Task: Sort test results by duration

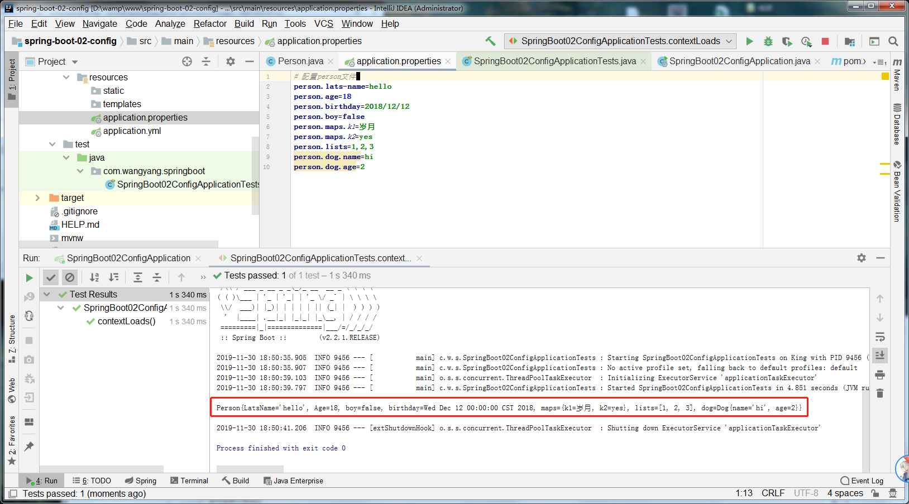Action: tap(114, 277)
